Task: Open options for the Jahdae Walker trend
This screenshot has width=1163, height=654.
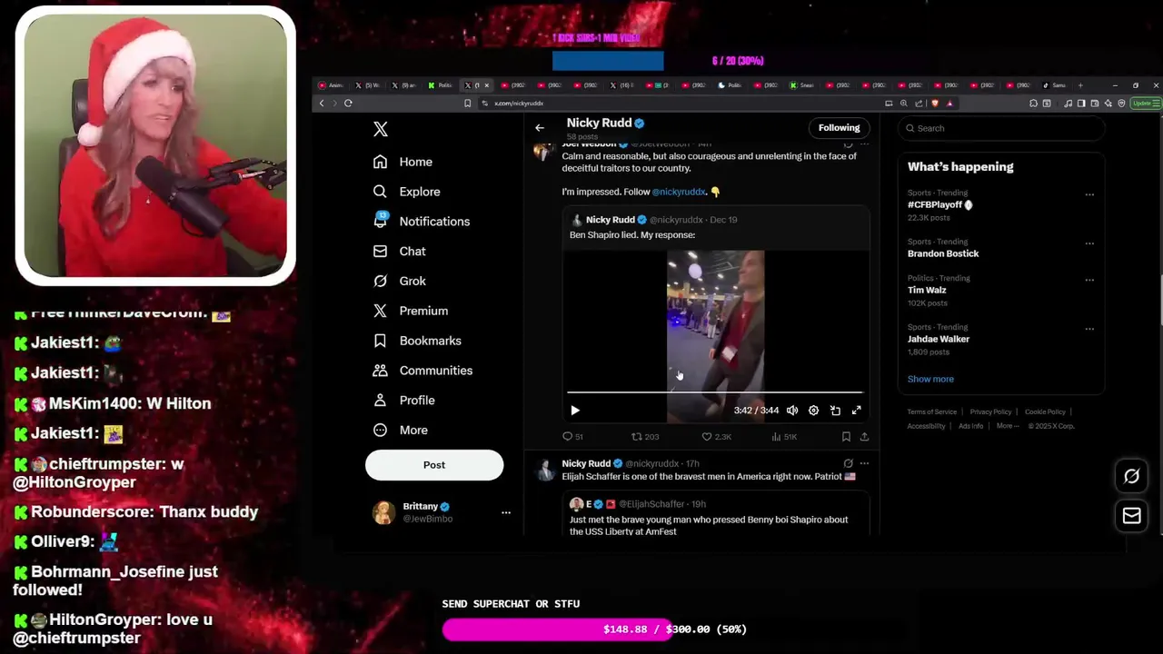Action: [x=1089, y=329]
